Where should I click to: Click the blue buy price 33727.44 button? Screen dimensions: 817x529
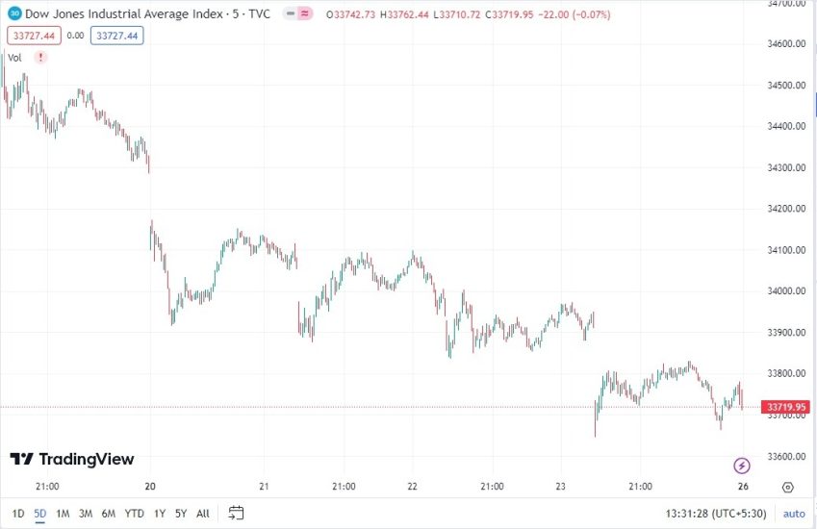(x=116, y=36)
